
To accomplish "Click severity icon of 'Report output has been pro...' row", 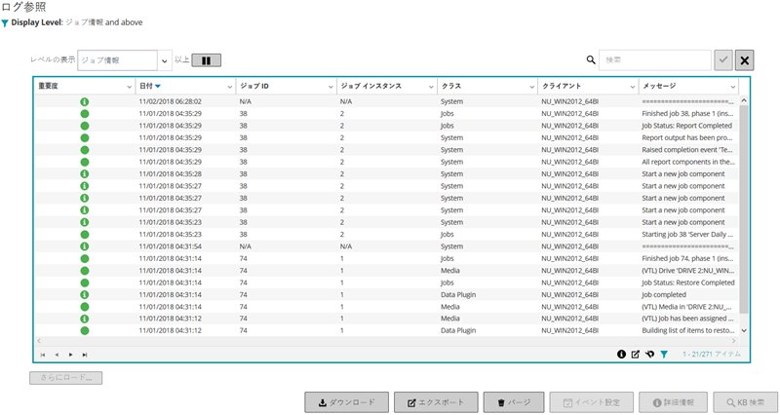I will (85, 137).
